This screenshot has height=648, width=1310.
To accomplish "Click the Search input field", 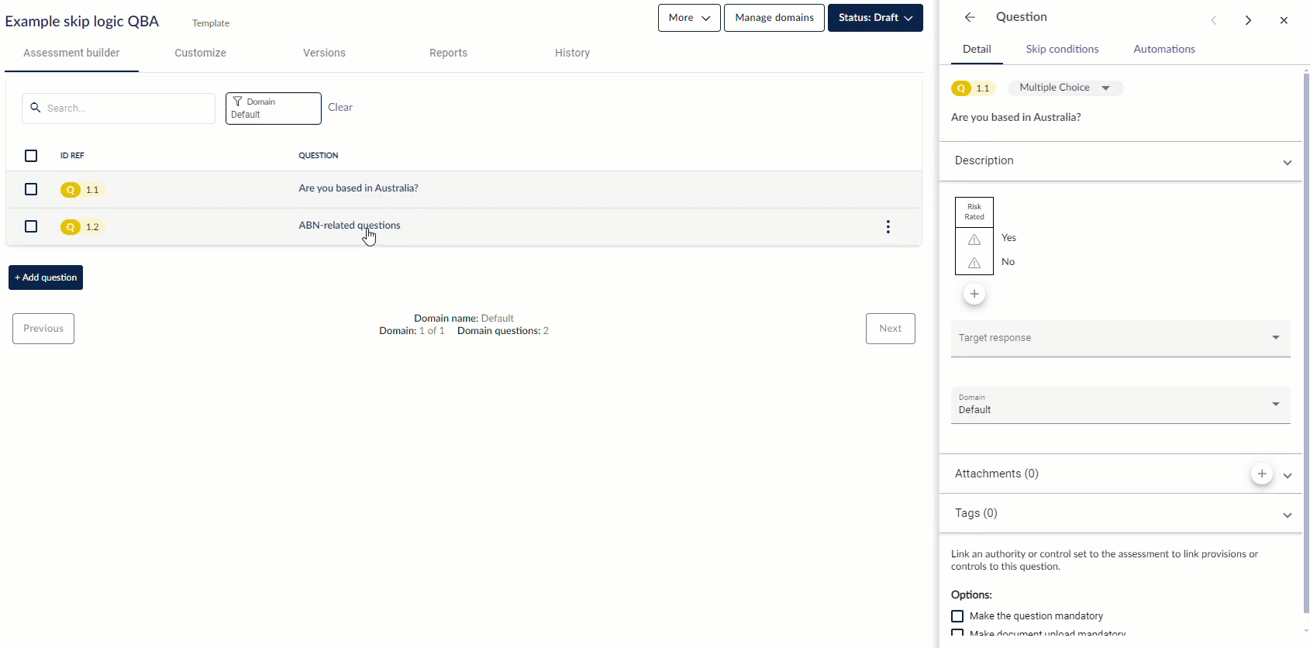I will coord(124,109).
